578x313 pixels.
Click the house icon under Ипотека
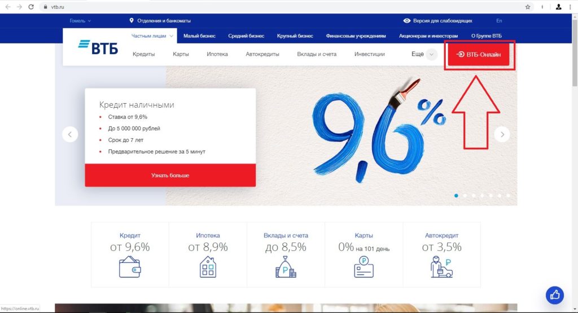(208, 267)
